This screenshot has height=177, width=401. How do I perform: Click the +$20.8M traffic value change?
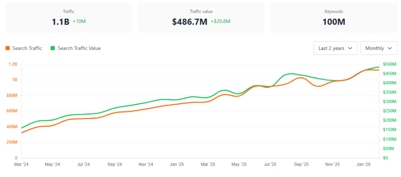(220, 21)
